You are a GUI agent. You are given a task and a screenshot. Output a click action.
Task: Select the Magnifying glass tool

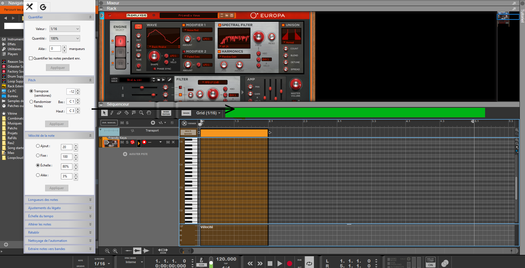(x=141, y=113)
